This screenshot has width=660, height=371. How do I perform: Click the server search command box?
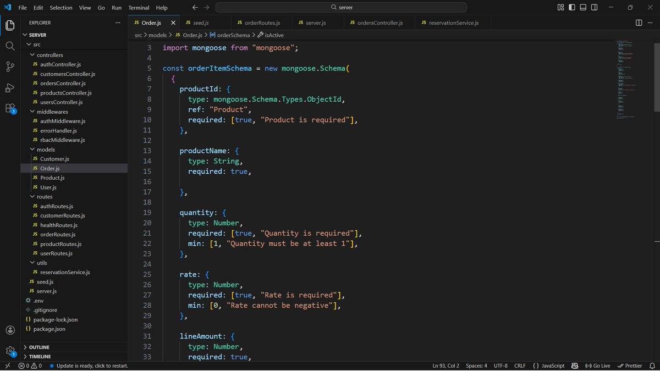(341, 8)
